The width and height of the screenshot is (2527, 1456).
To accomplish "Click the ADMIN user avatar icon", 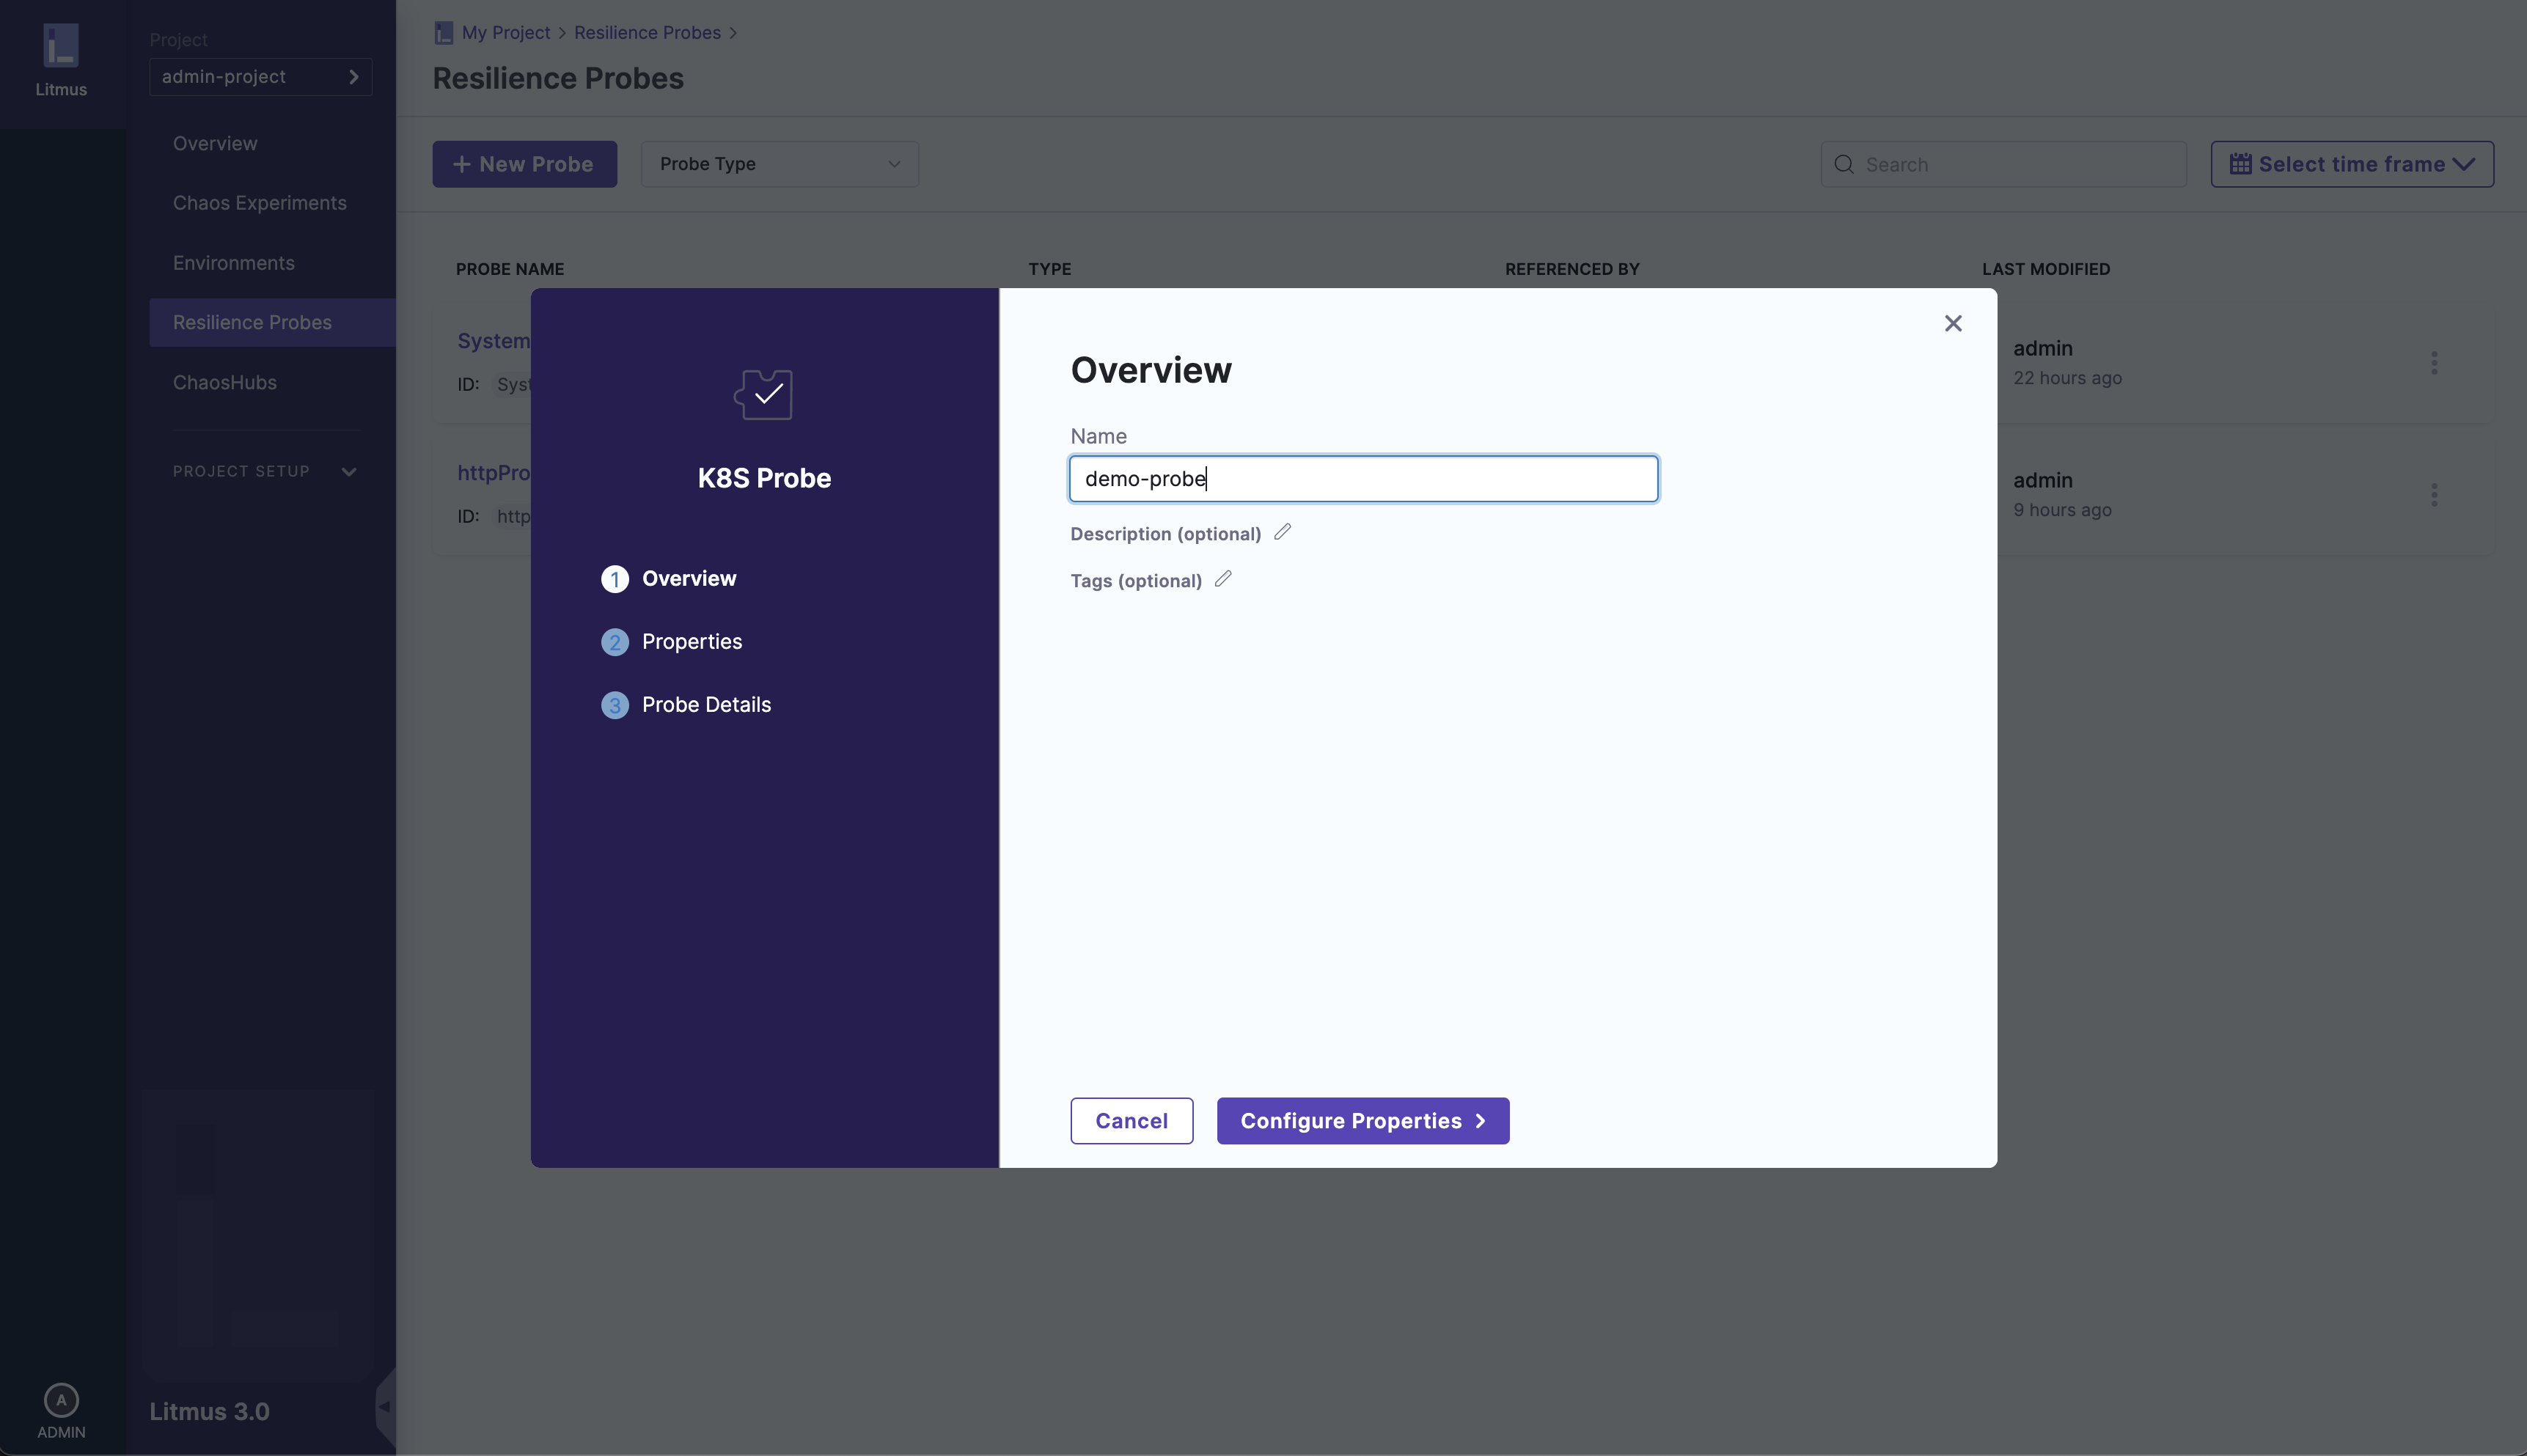I will point(61,1399).
